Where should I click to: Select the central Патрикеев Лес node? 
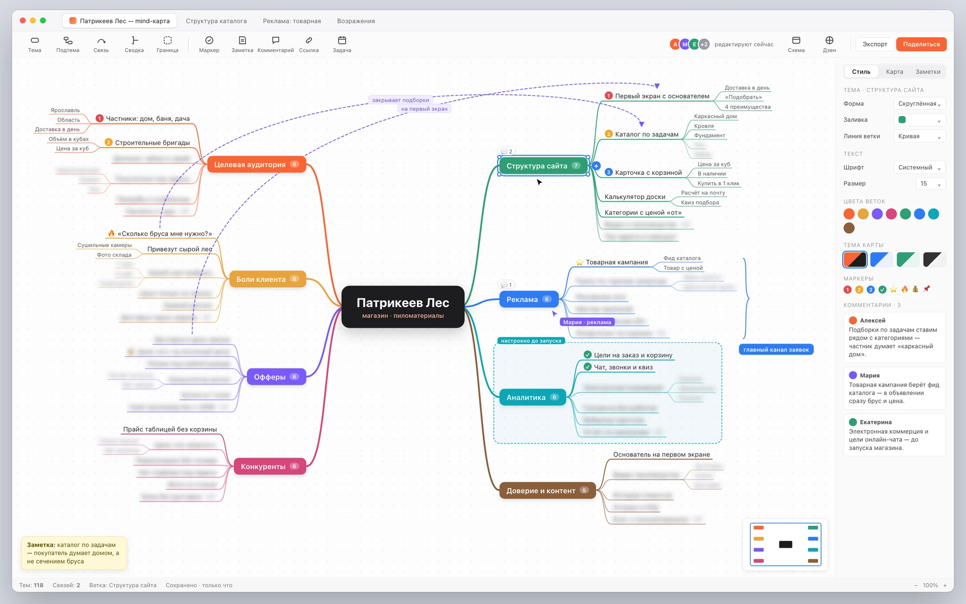point(403,307)
